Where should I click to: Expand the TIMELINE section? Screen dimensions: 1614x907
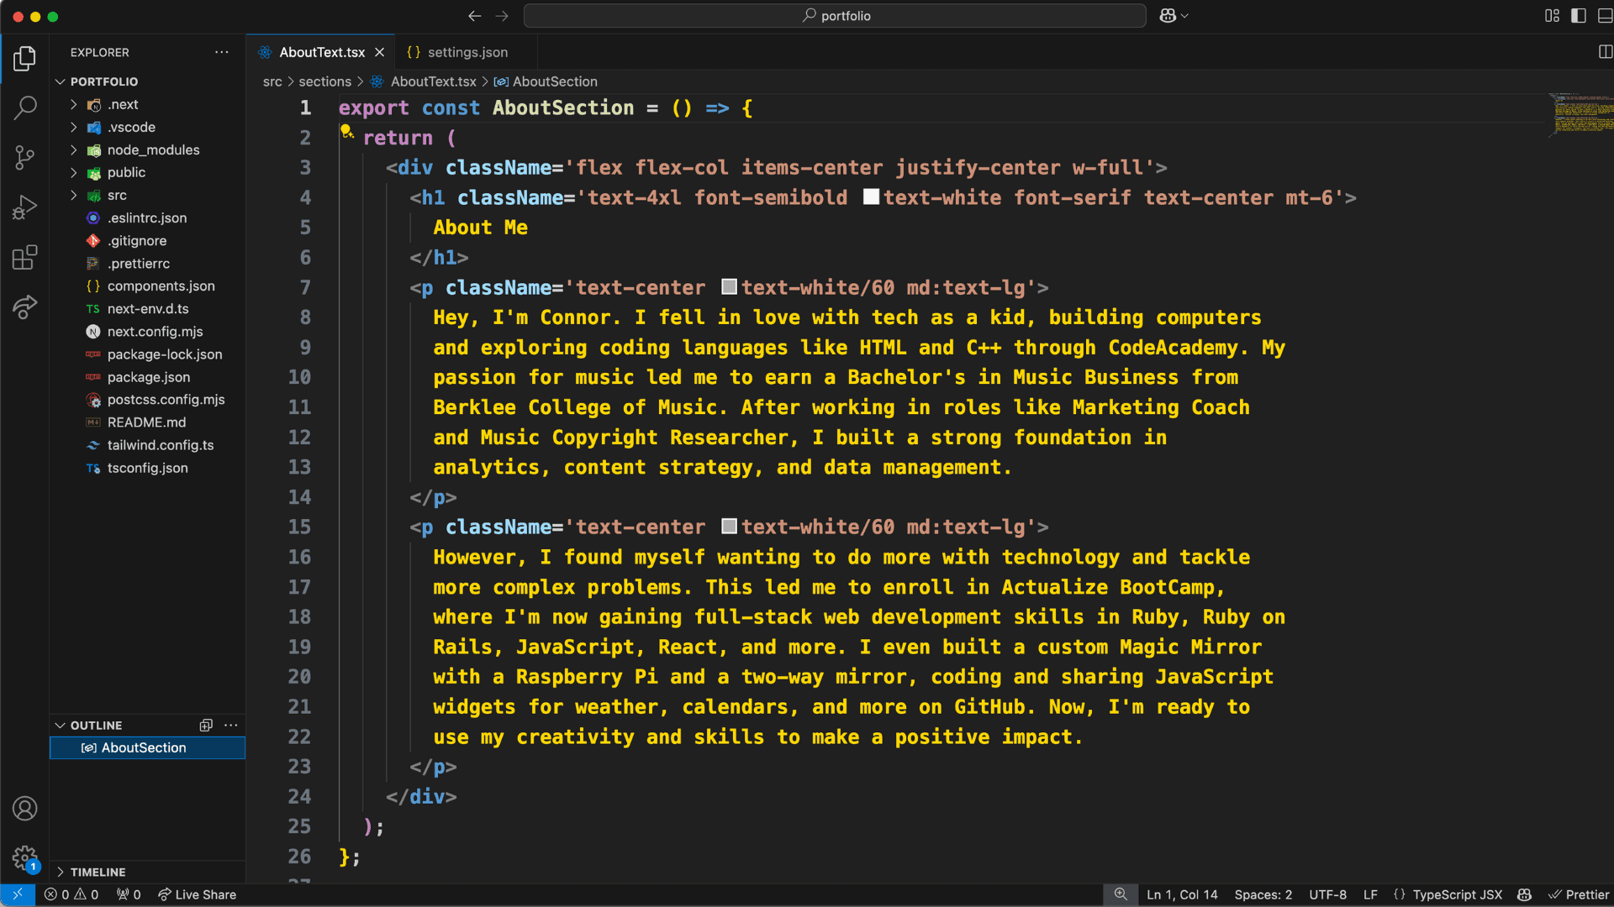click(x=98, y=872)
